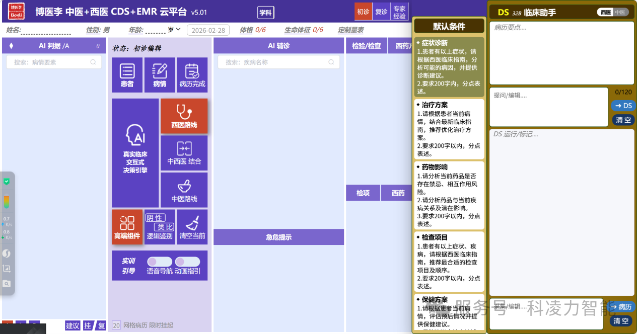The height and width of the screenshot is (334, 637).
Task: Expand the AI 判据 sort arrow
Action: click(x=12, y=46)
